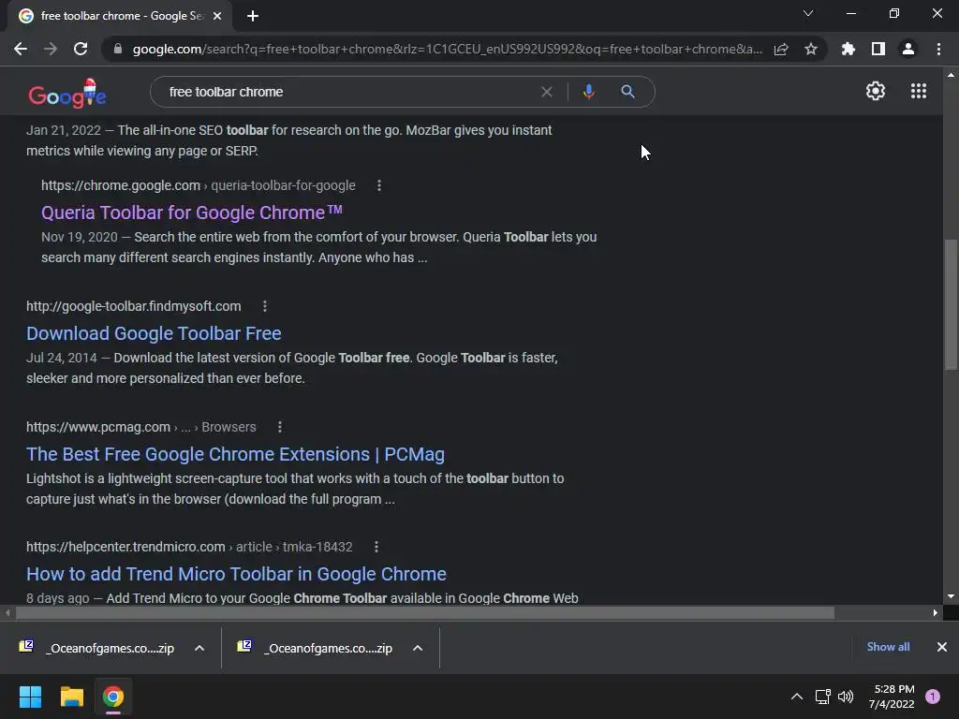Click the scroll-down arrow of the vertical scrollbar
The image size is (959, 719).
951,596
